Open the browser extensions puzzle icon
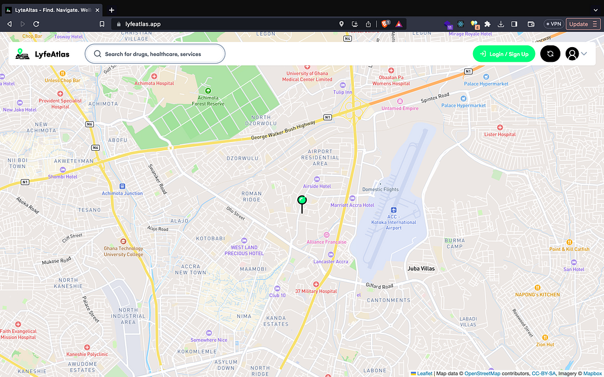604x377 pixels. (488, 24)
